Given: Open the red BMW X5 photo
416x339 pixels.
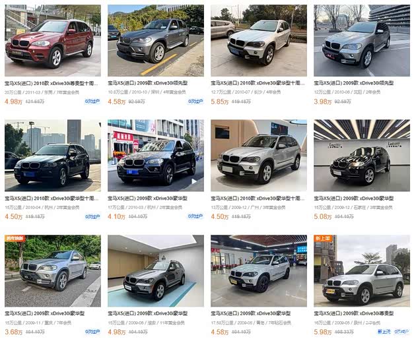Looking at the screenshot, I should pyautogui.click(x=53, y=40).
